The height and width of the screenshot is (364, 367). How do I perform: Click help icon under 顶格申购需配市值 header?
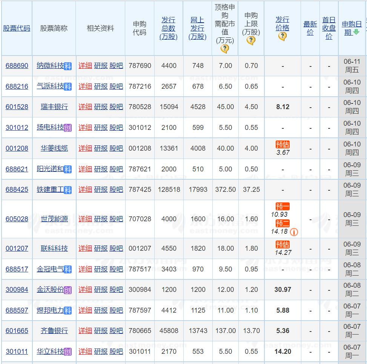point(225,49)
